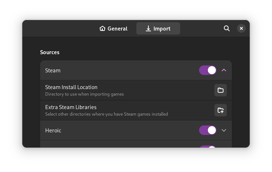This screenshot has width=272, height=172.
Task: Add a folder for Extra Steam Libraries
Action: point(221,110)
